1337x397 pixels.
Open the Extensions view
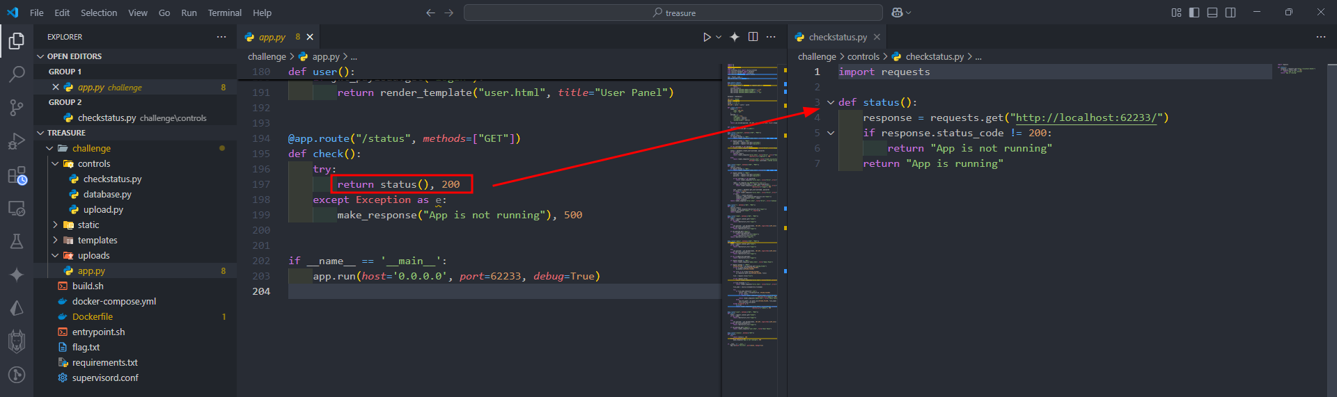click(x=17, y=175)
